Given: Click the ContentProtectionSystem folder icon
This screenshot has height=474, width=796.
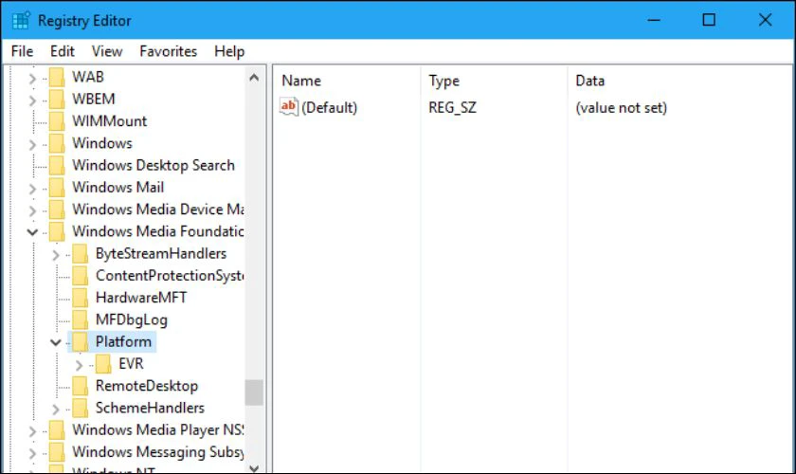Looking at the screenshot, I should pyautogui.click(x=81, y=276).
